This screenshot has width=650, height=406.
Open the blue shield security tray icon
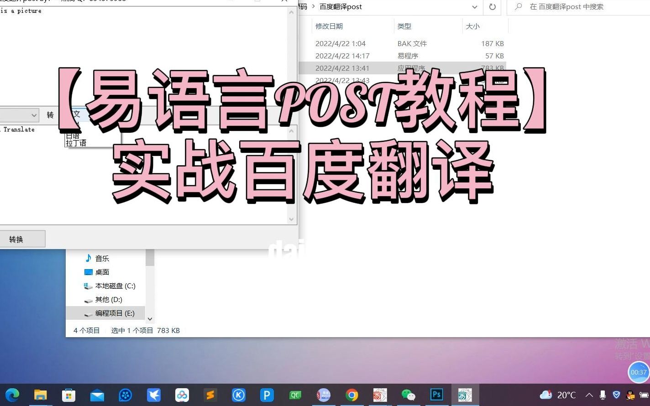616,395
